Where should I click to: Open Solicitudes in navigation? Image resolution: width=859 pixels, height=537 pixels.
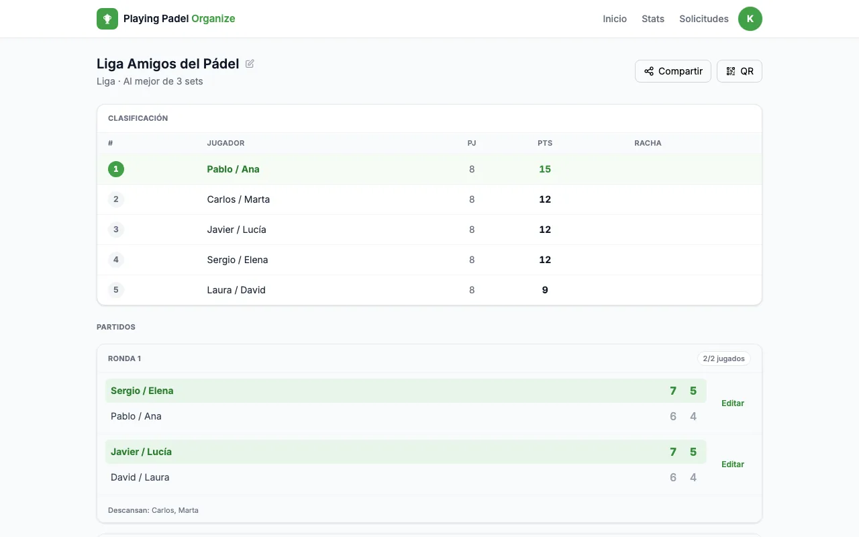704,19
